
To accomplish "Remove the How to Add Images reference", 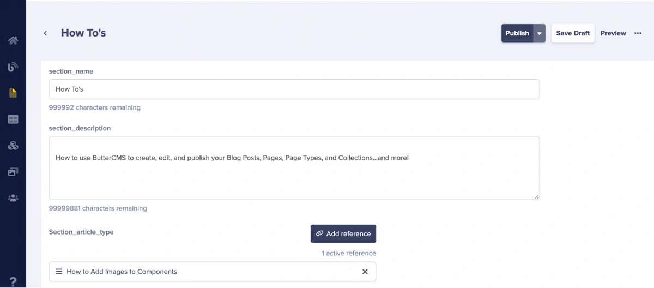I will (365, 272).
